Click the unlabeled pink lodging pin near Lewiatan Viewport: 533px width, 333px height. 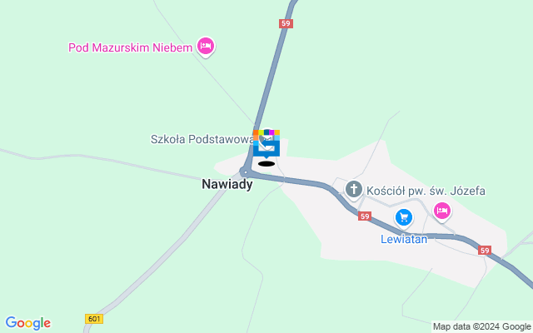(x=442, y=211)
